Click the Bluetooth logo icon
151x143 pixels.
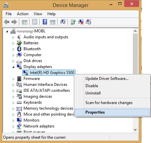point(19,49)
